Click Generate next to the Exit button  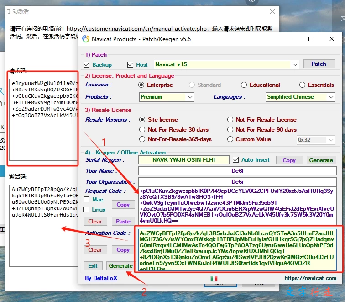120,265
